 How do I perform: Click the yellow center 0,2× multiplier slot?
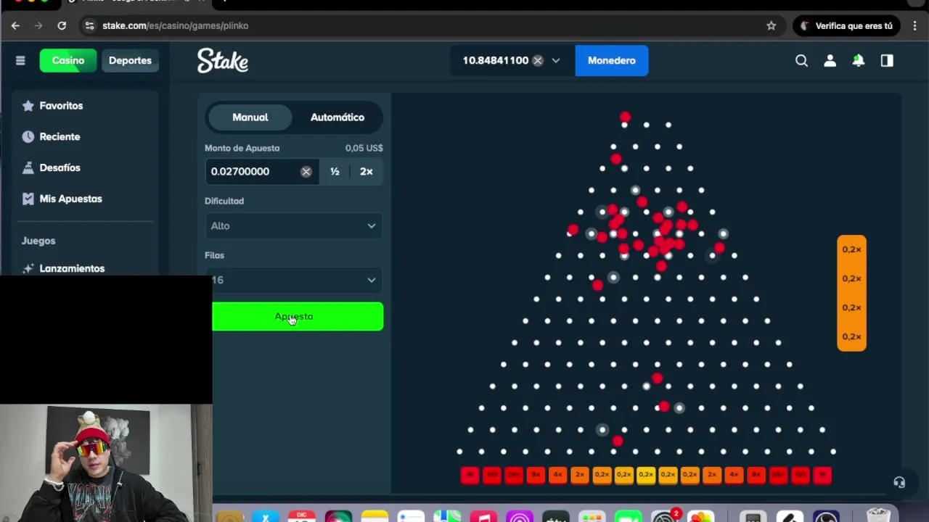coord(646,475)
